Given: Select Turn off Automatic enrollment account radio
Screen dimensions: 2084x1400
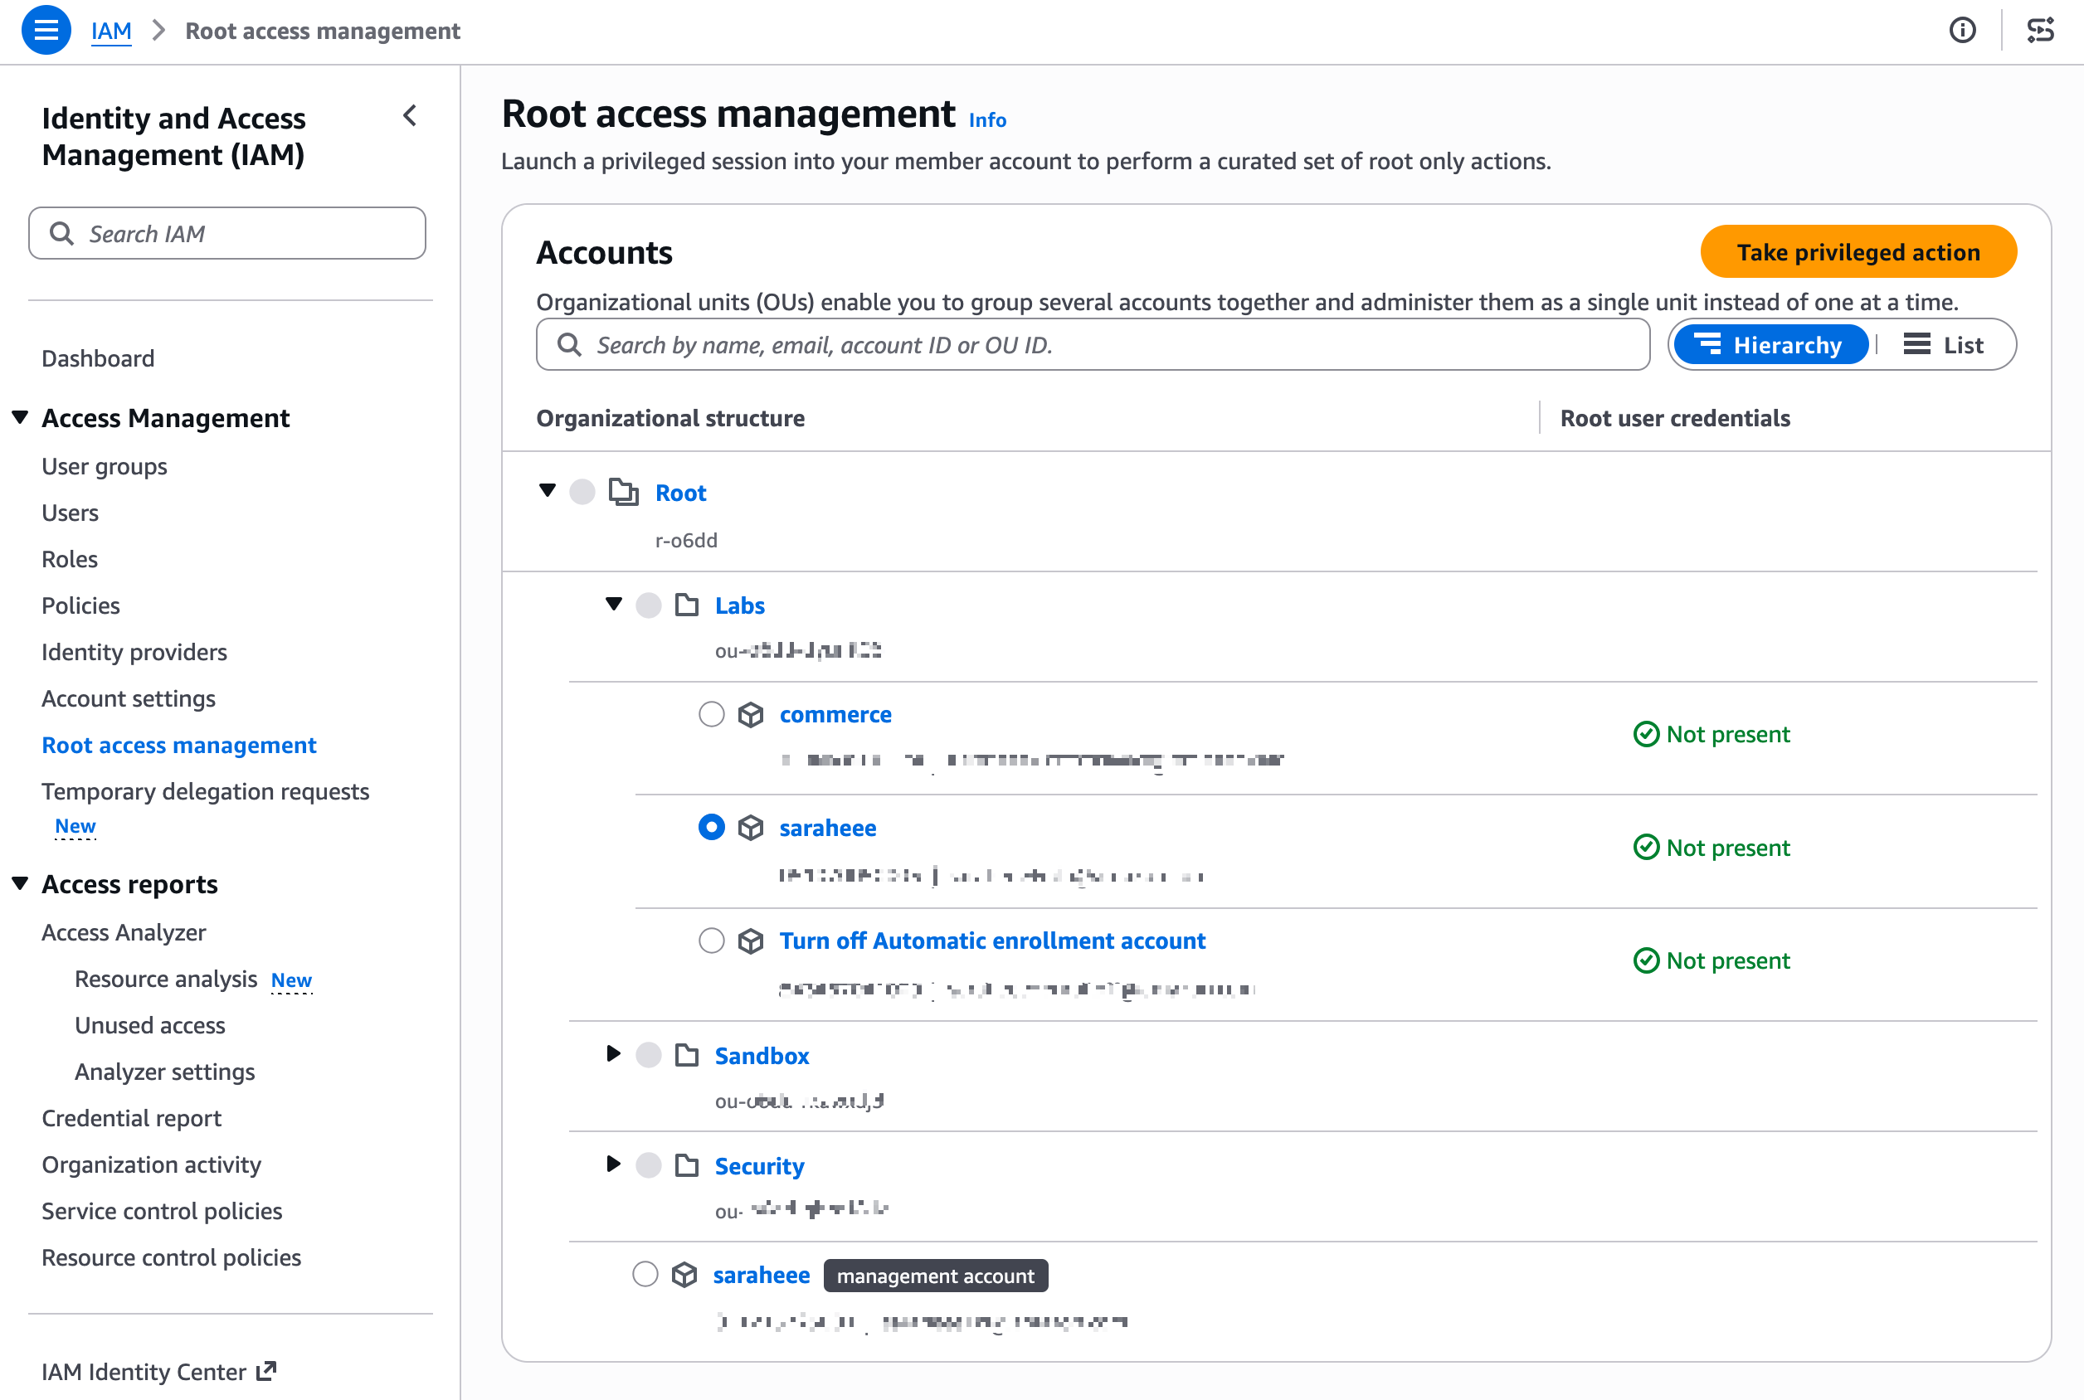Looking at the screenshot, I should click(711, 941).
